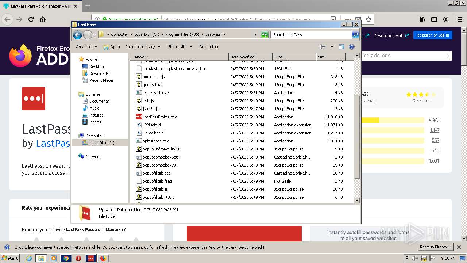Screen dimensions: 467x263
Task: Open Include in library dropdown
Action: [x=143, y=47]
